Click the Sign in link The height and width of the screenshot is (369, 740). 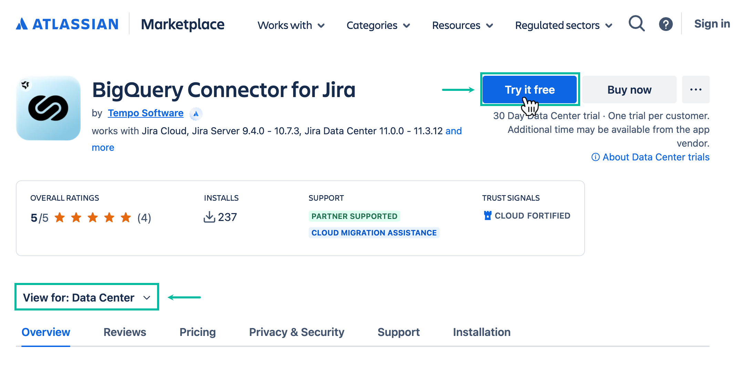pos(712,24)
